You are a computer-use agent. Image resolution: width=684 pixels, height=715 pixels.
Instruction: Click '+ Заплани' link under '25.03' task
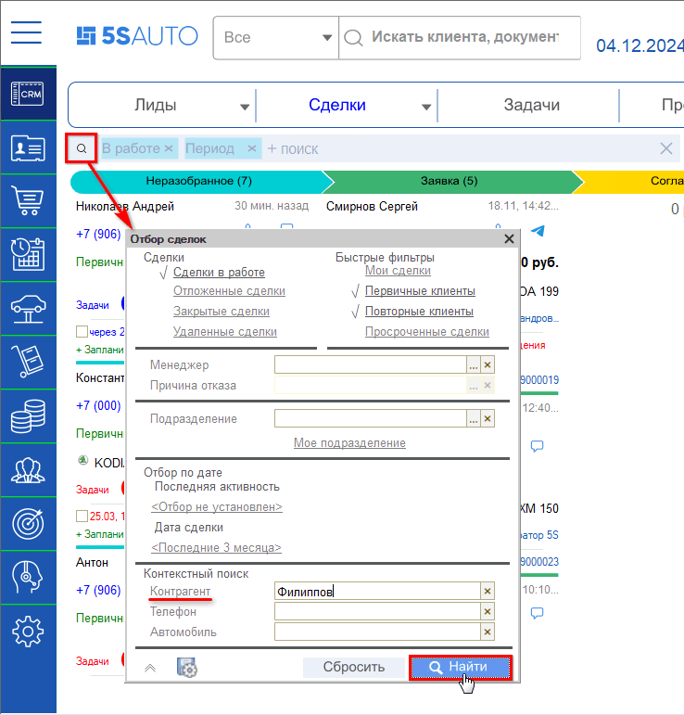pyautogui.click(x=100, y=534)
